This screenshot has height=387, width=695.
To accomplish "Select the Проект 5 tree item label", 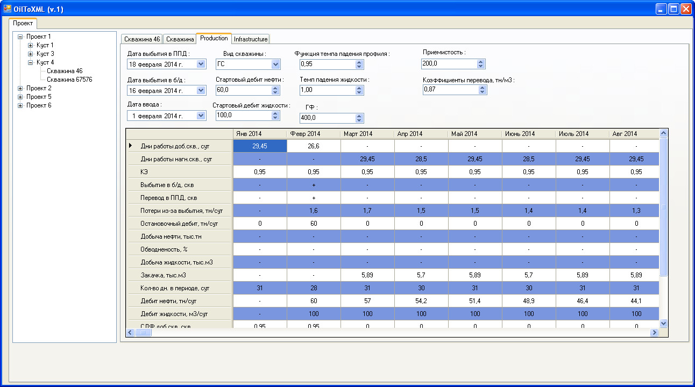I will (39, 97).
